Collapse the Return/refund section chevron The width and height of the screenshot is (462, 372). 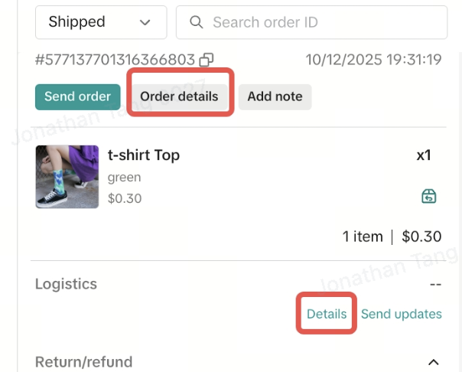pyautogui.click(x=434, y=362)
